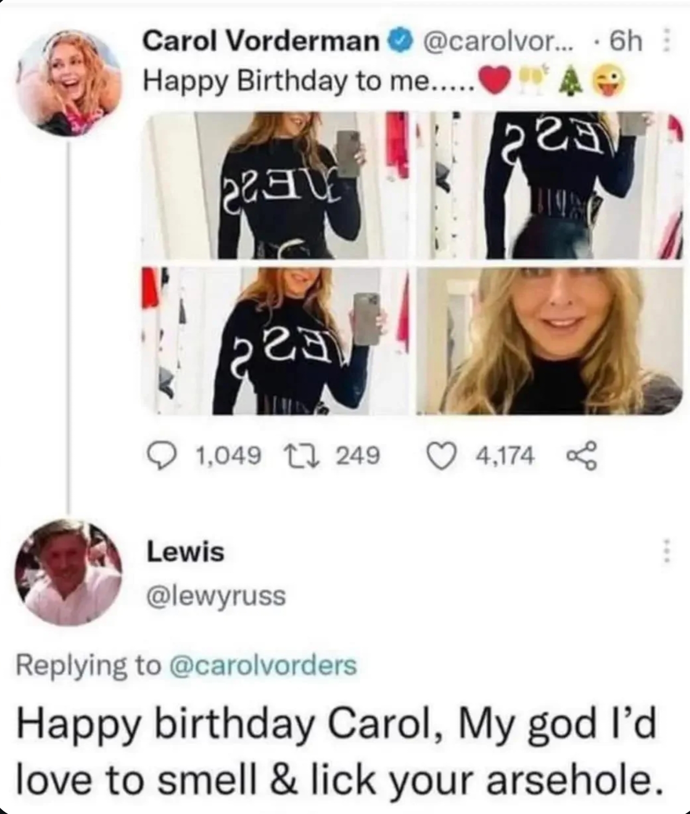
Task: Click the Happy Birthday to me tweet text
Action: [310, 82]
